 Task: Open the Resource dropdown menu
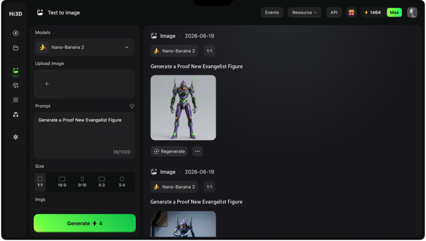pyautogui.click(x=305, y=12)
